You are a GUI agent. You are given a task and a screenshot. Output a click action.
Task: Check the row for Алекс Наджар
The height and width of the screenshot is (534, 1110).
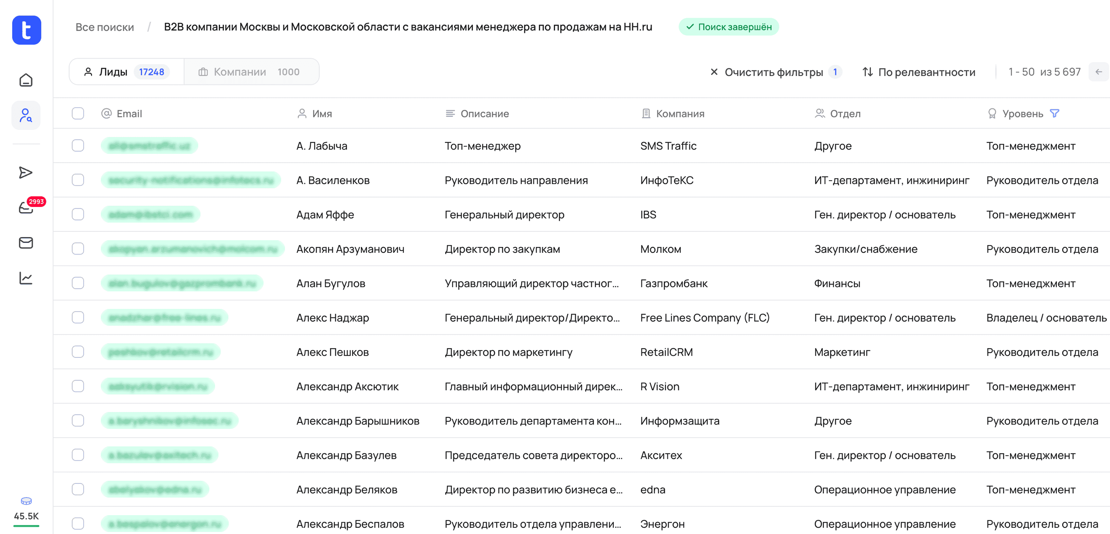click(78, 318)
